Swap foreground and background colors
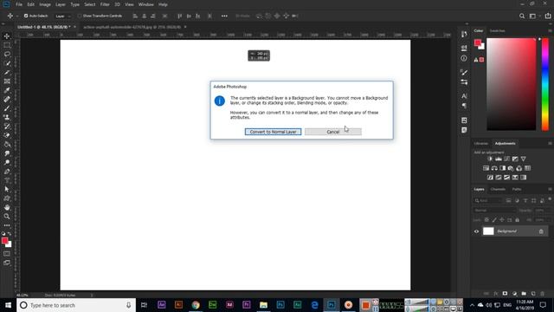This screenshot has width=554, height=312. (x=10, y=234)
